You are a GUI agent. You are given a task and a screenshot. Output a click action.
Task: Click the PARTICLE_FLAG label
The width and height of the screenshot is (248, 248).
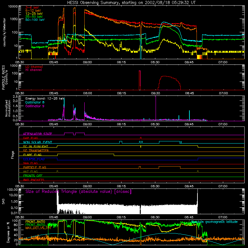click(x=35, y=167)
